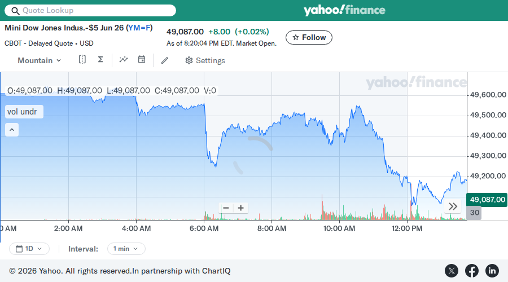
Task: Zoom out chart with minus button
Action: tap(226, 208)
